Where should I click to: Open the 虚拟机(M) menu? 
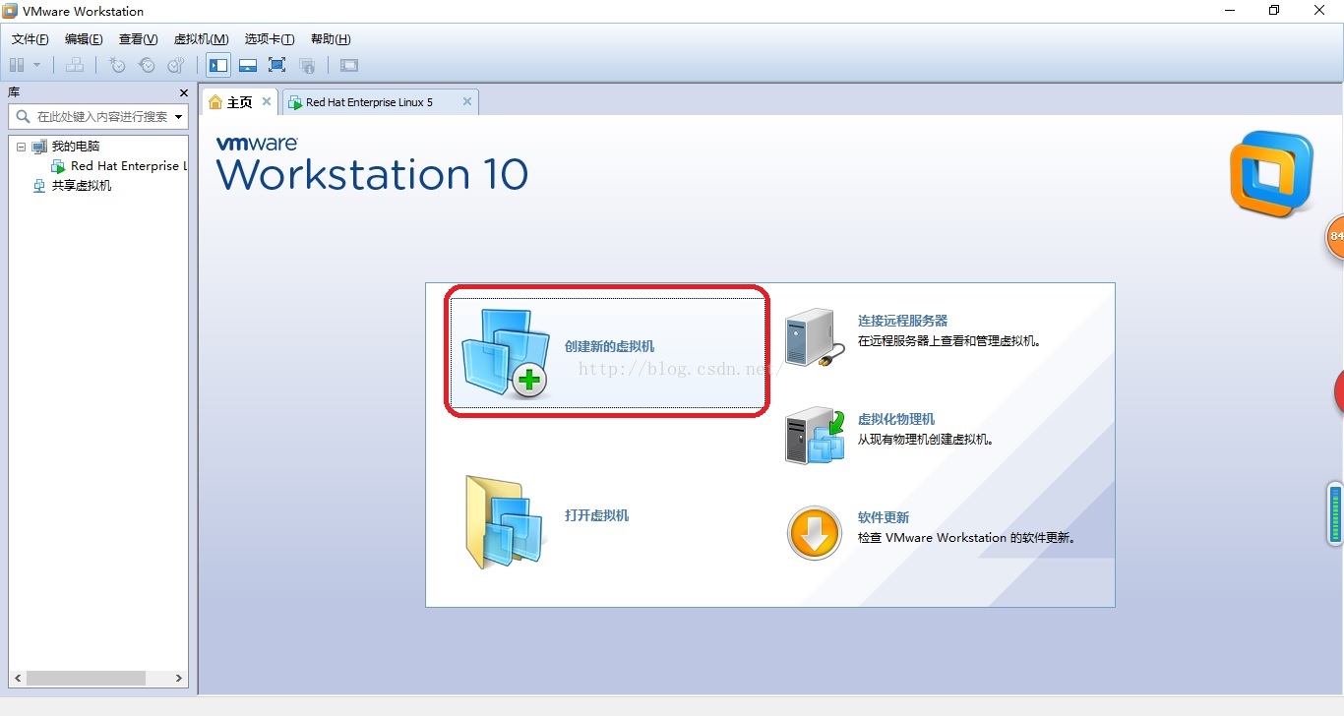point(201,39)
